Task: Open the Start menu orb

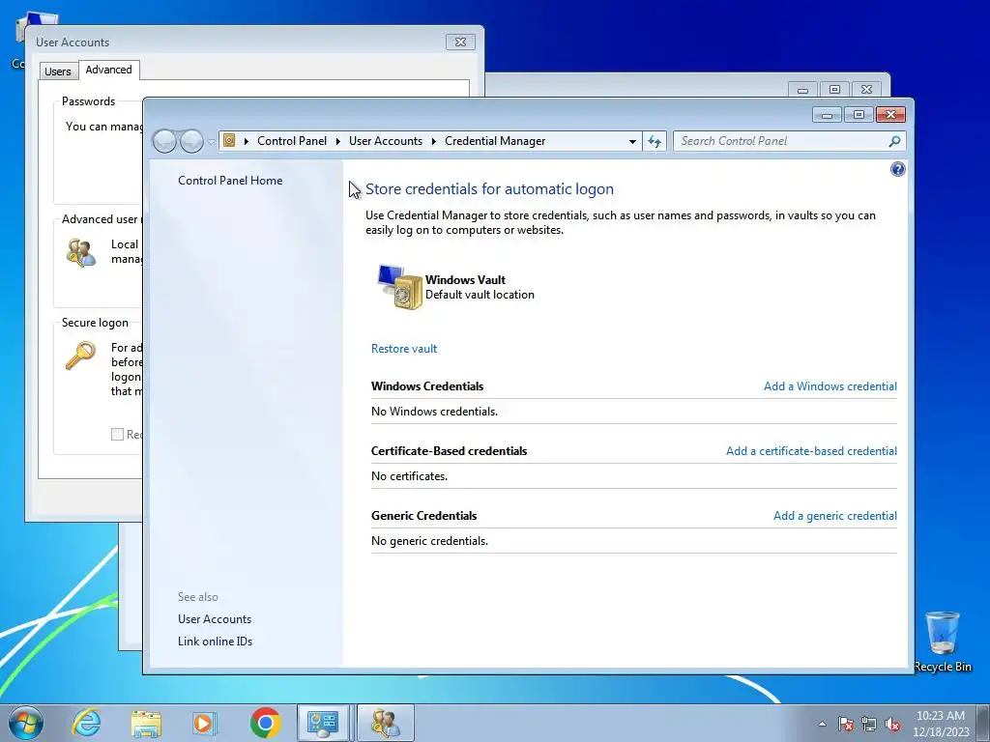Action: pyautogui.click(x=26, y=723)
